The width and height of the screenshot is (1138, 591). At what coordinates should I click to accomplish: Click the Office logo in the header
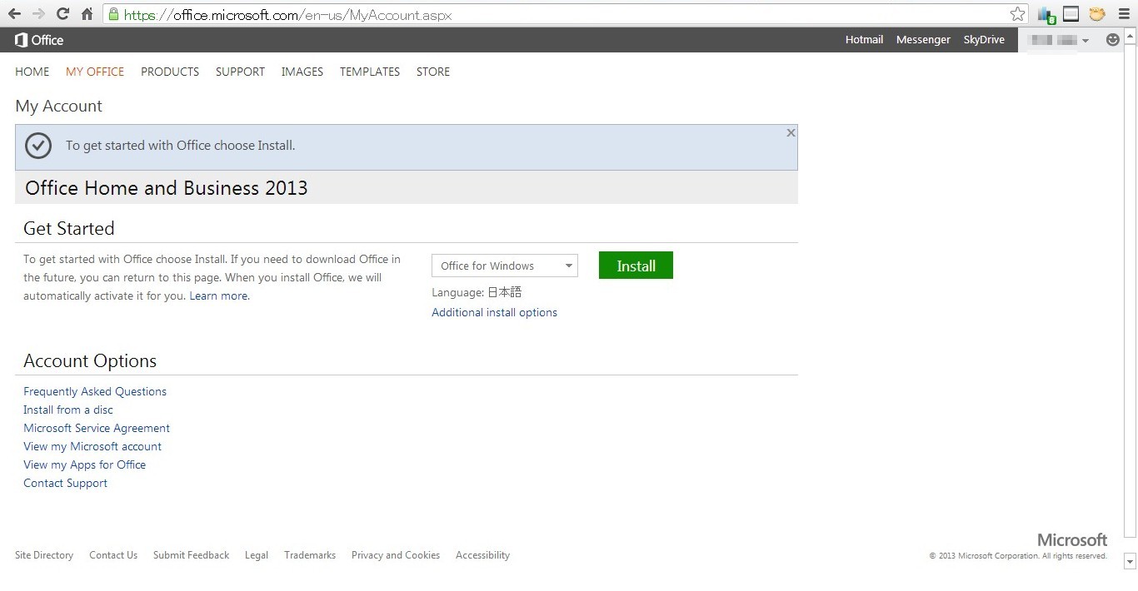pyautogui.click(x=39, y=40)
